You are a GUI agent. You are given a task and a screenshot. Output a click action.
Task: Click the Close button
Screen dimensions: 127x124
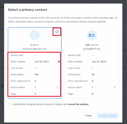[88, 116]
